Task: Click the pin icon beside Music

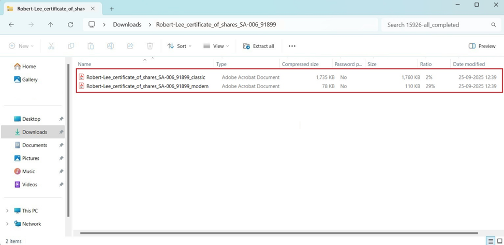Action: click(61, 171)
